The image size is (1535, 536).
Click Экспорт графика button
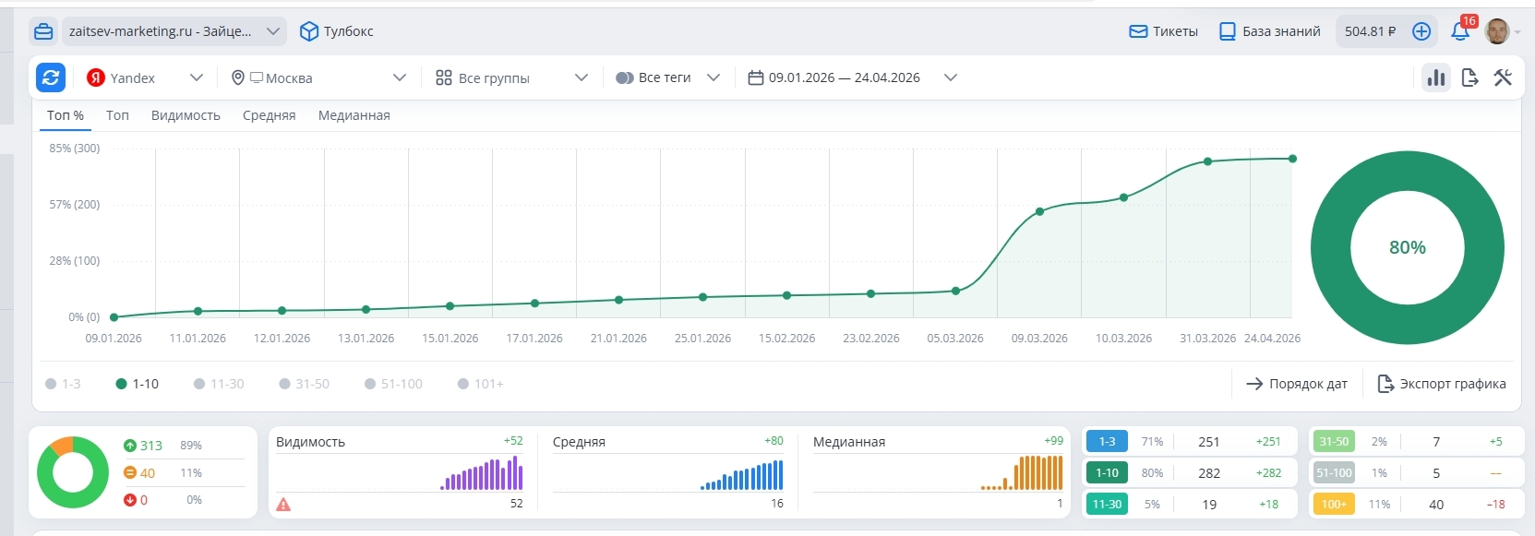pos(1442,384)
